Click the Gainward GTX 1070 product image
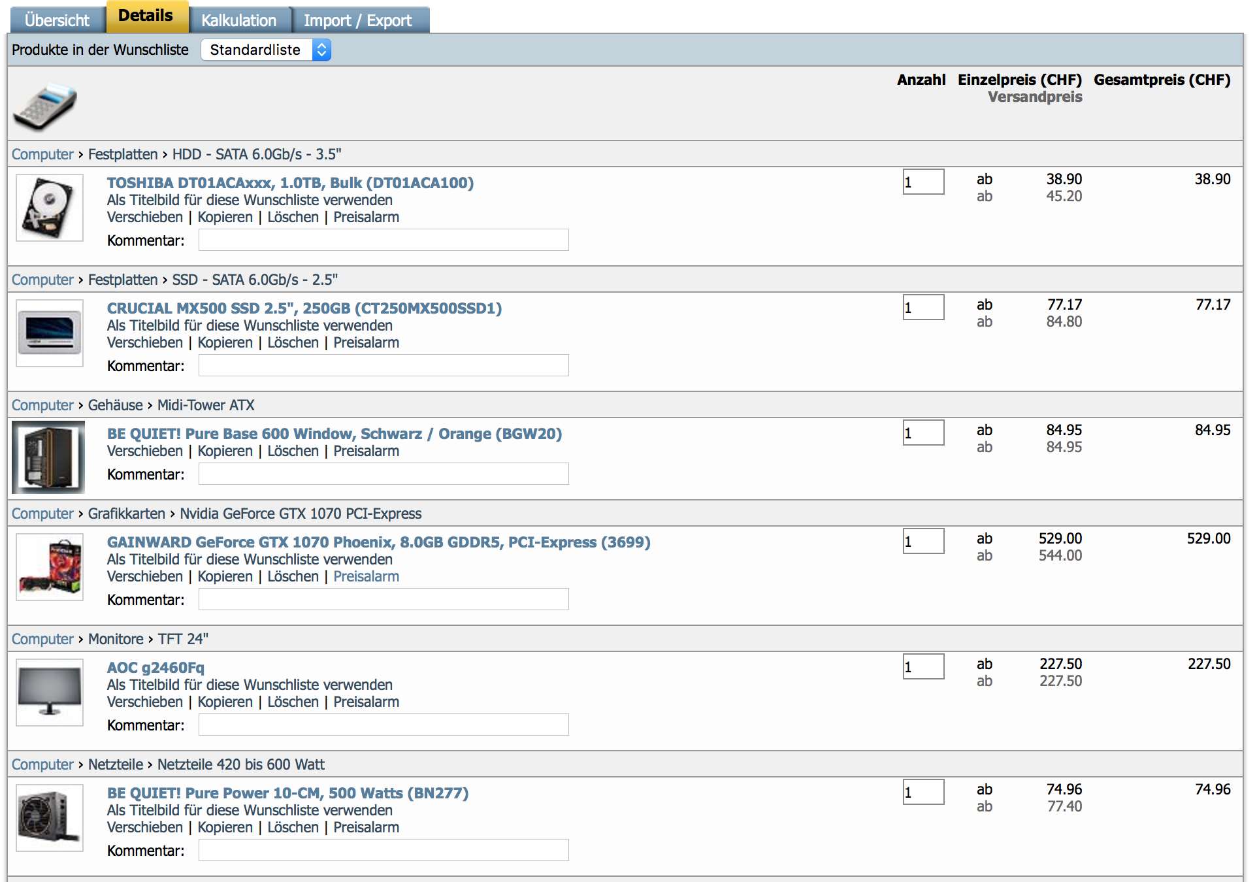Image resolution: width=1257 pixels, height=882 pixels. click(49, 567)
